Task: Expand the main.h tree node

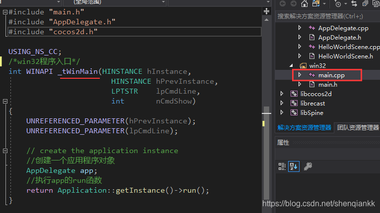Action: (x=300, y=84)
